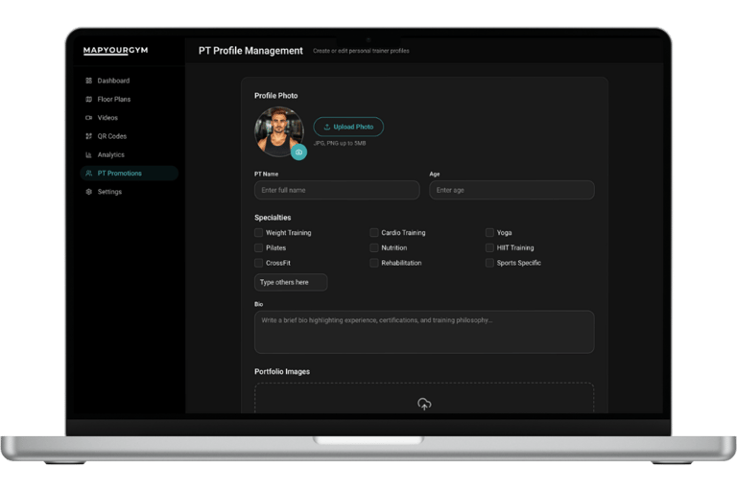Click the 'Create or edit personal trainer profiles' subtitle
This screenshot has width=737, height=491.
361,51
